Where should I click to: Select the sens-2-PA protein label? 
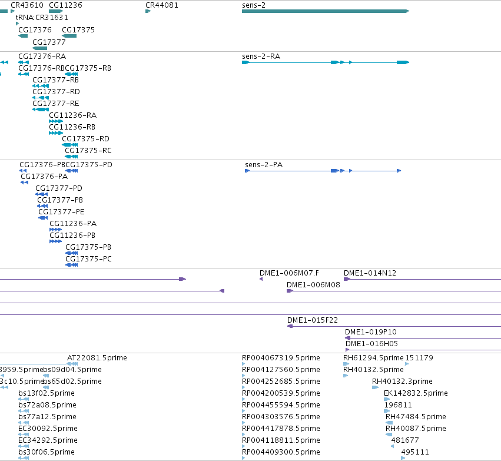pos(264,165)
